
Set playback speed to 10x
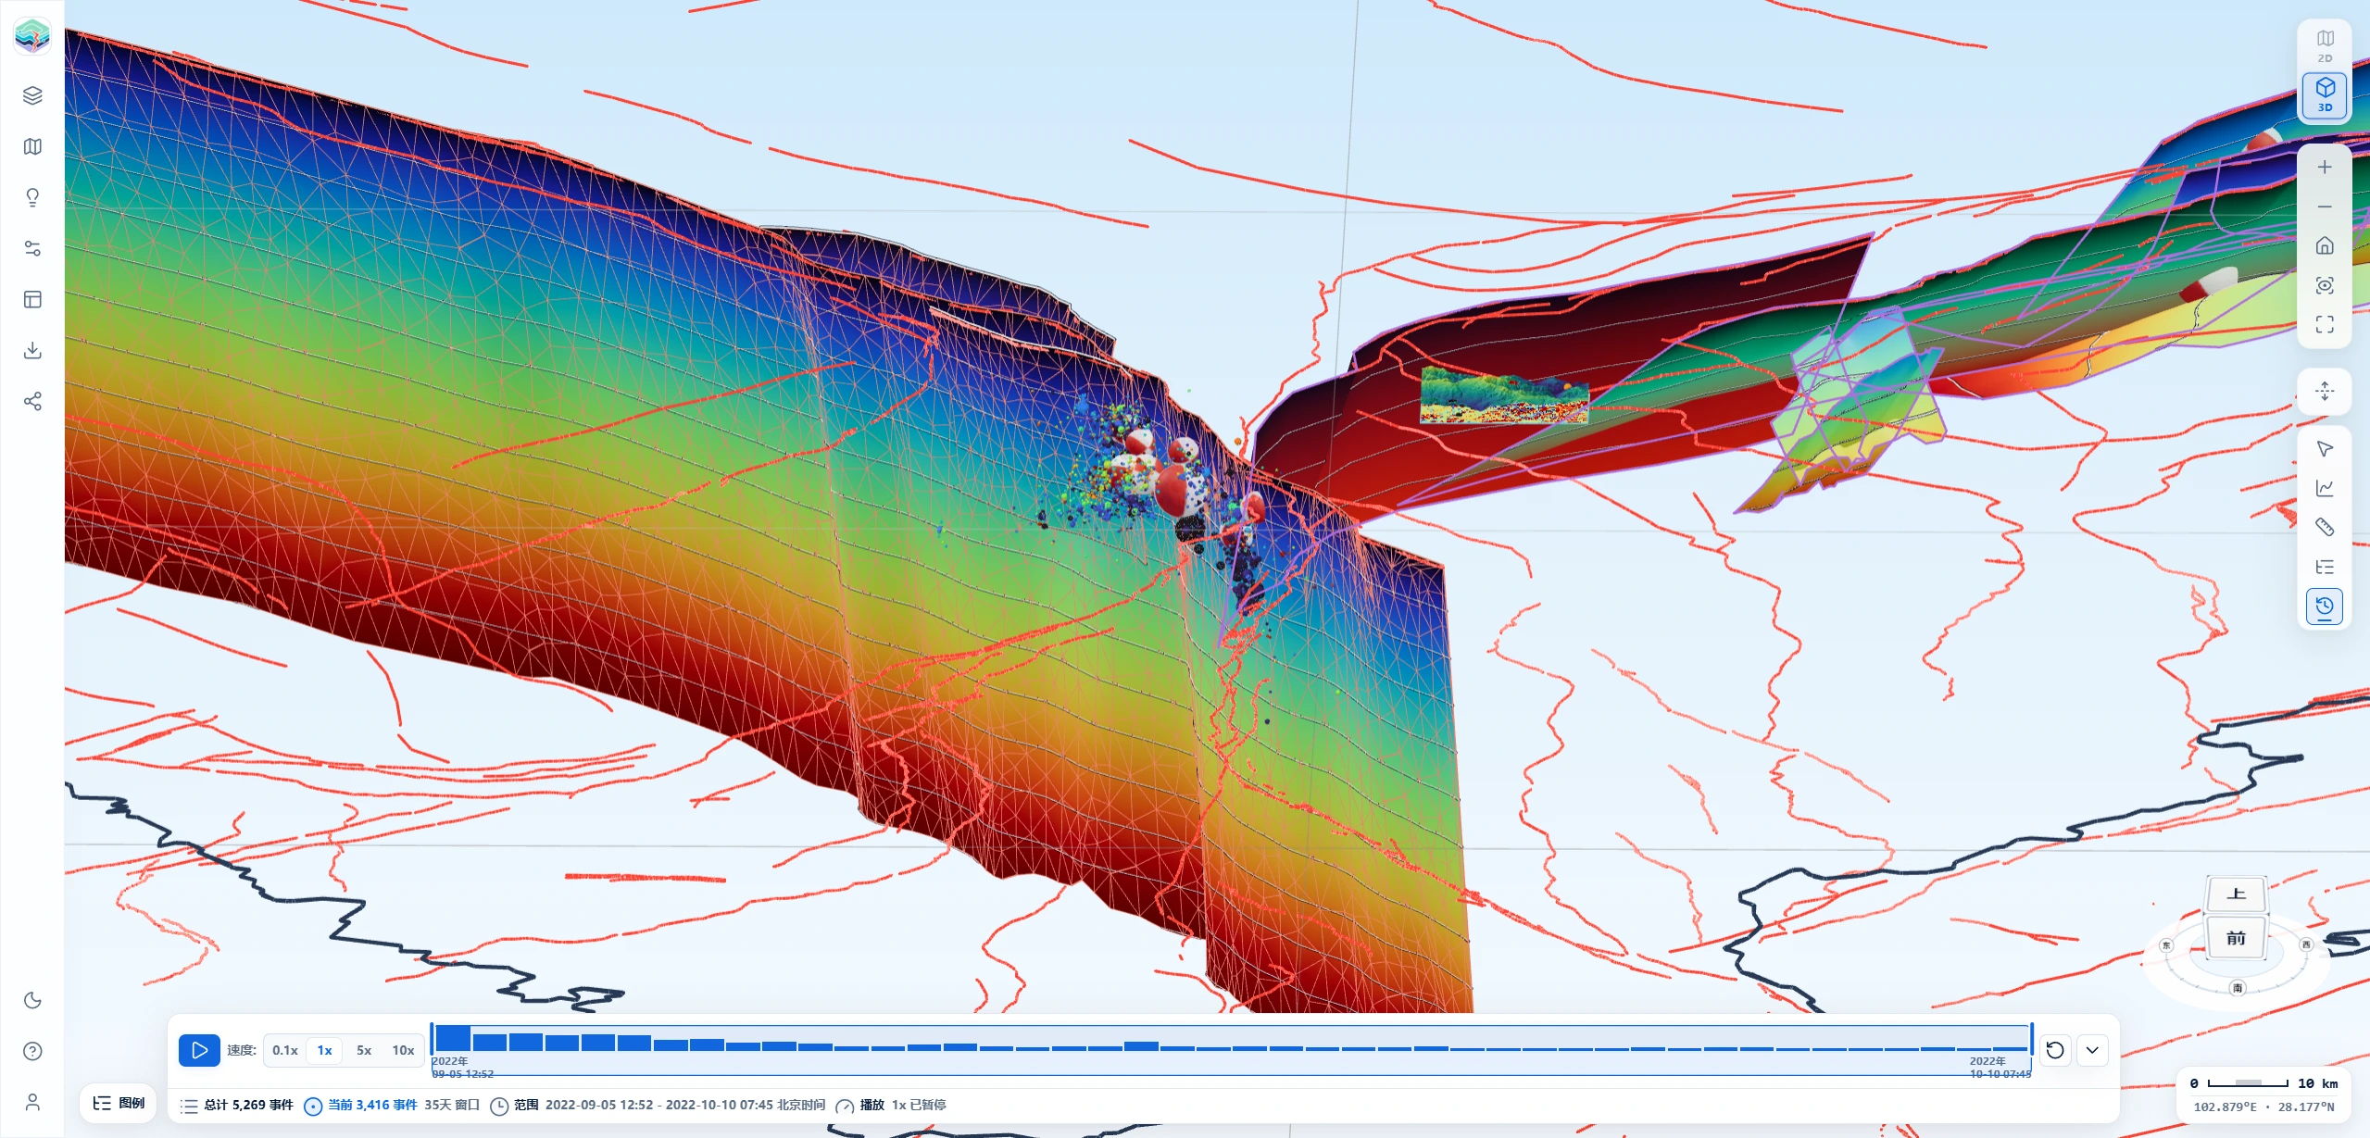pyautogui.click(x=403, y=1050)
